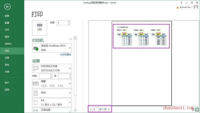Click the settings panel scrollbar down arrow
This screenshot has height=113, width=200.
point(75,111)
